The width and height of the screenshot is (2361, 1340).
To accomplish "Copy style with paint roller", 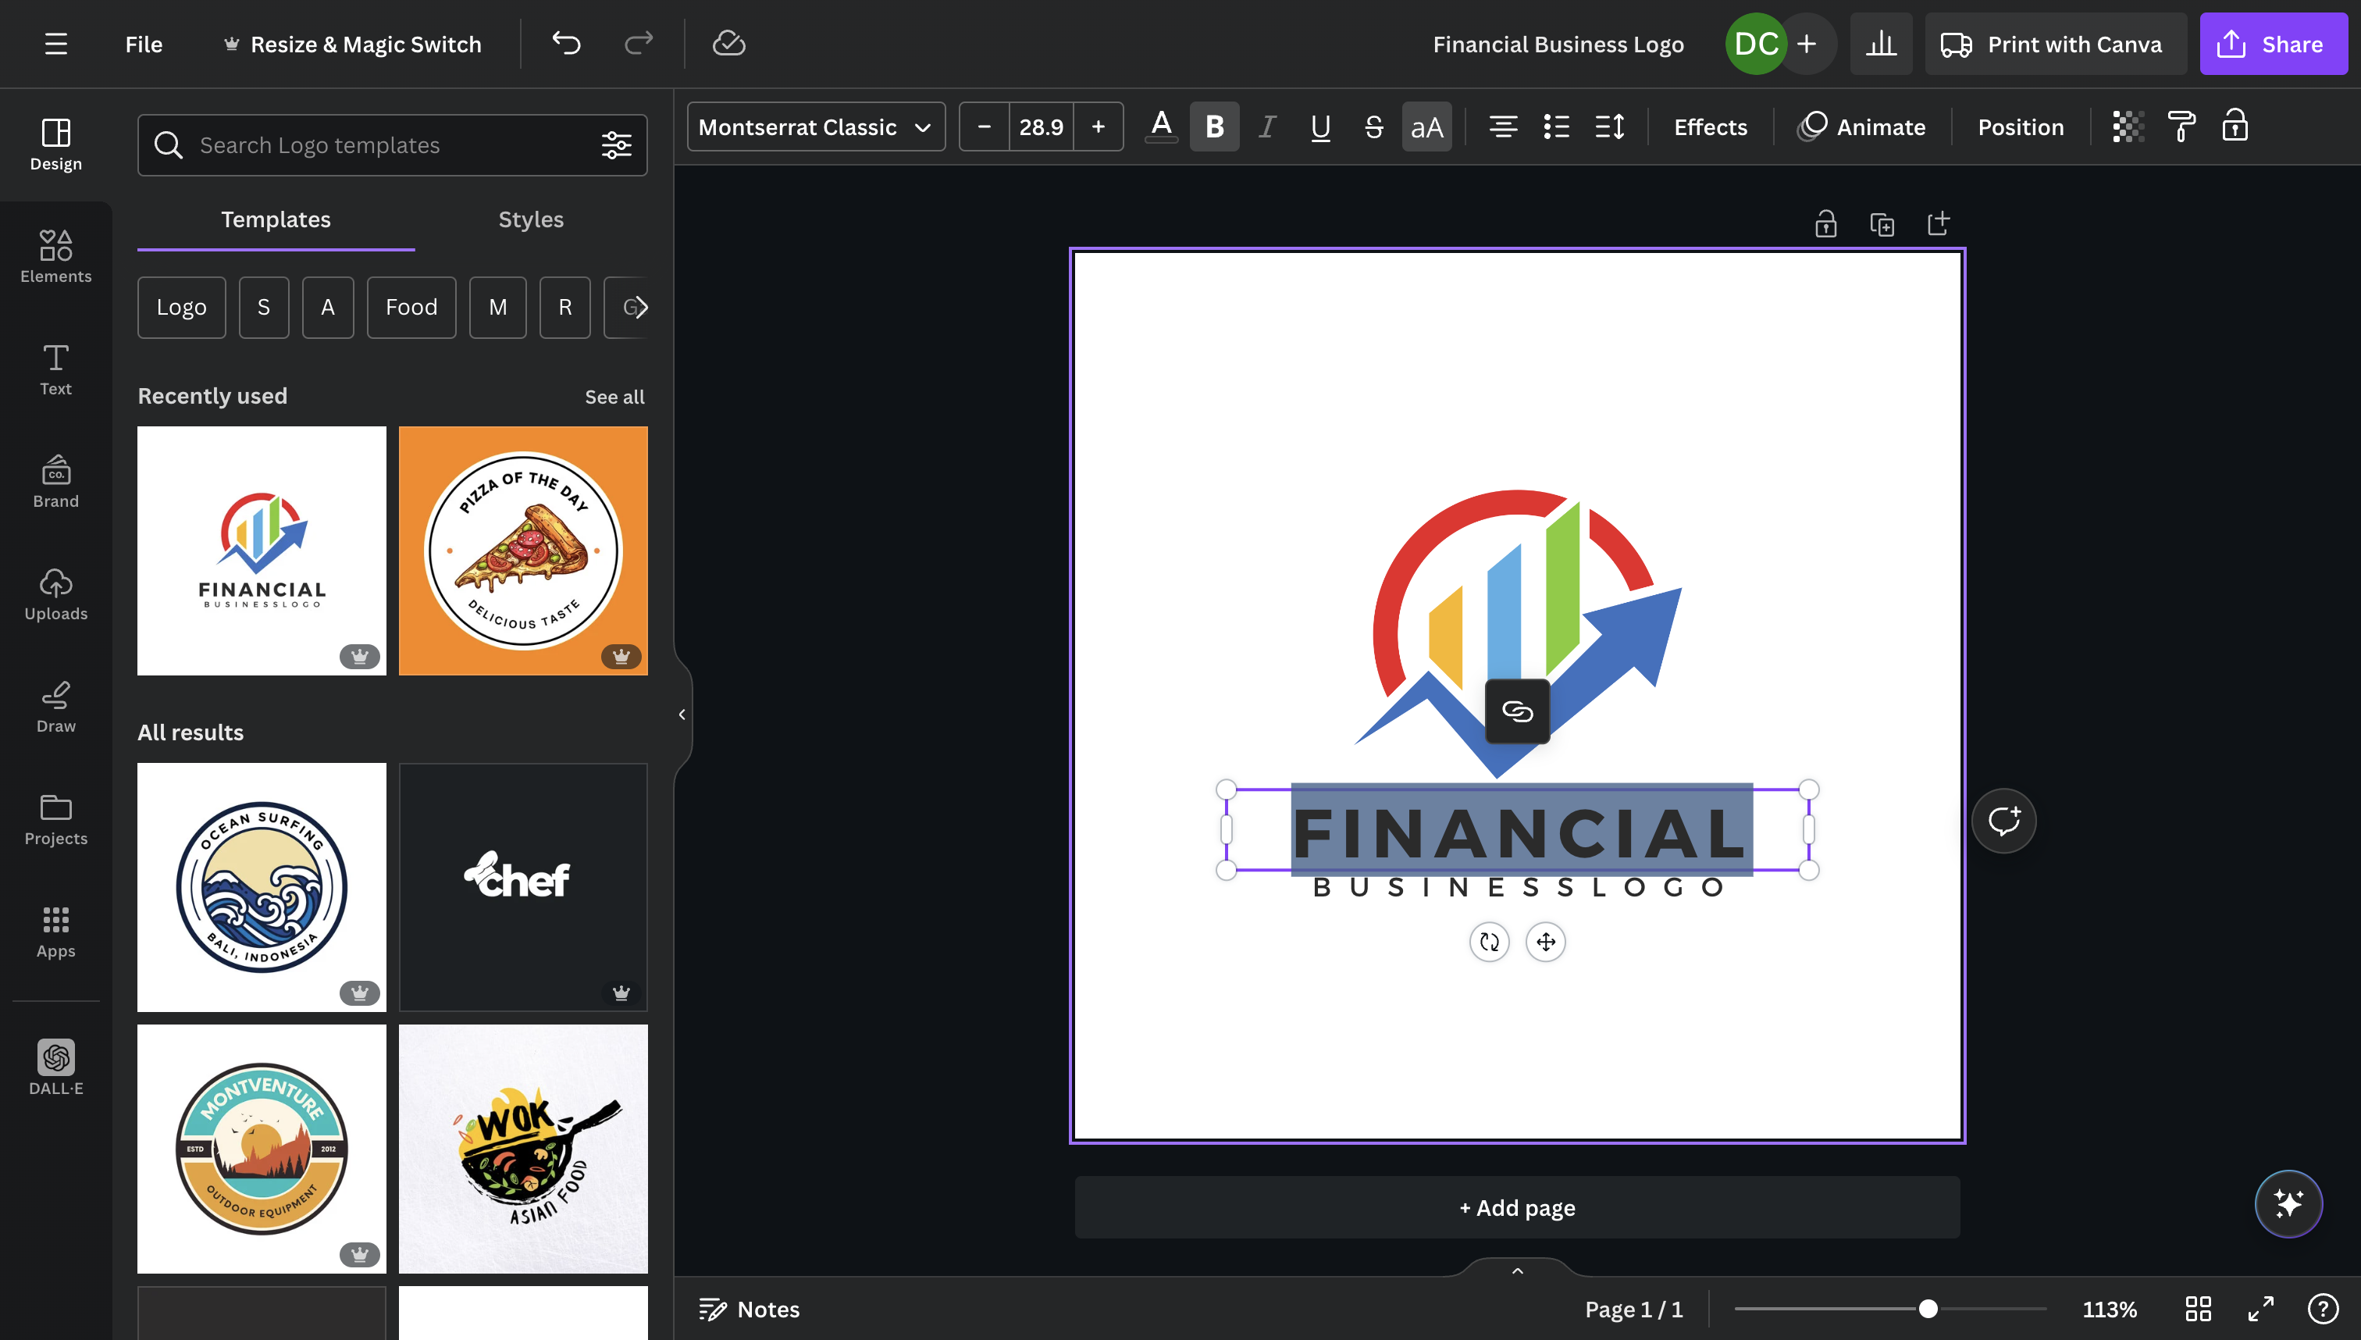I will click(x=2181, y=126).
